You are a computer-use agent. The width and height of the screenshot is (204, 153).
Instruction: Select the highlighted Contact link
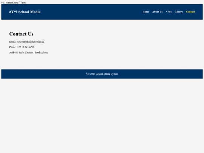pos(190,12)
